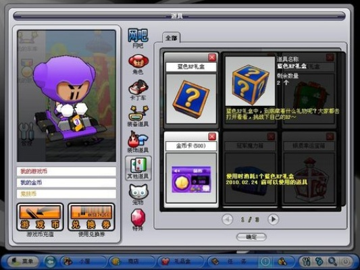Image resolution: width=360 pixels, height=270 pixels.
Task: Click the character figure icon in bottom bar
Action: 282,261
